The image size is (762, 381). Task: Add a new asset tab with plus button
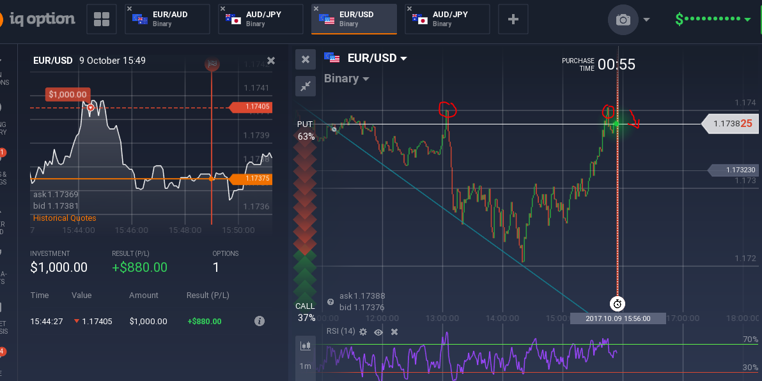coord(513,19)
